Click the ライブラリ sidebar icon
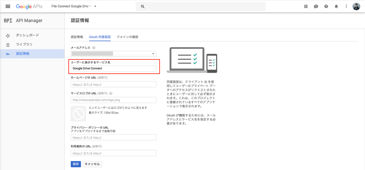 [x=8, y=45]
